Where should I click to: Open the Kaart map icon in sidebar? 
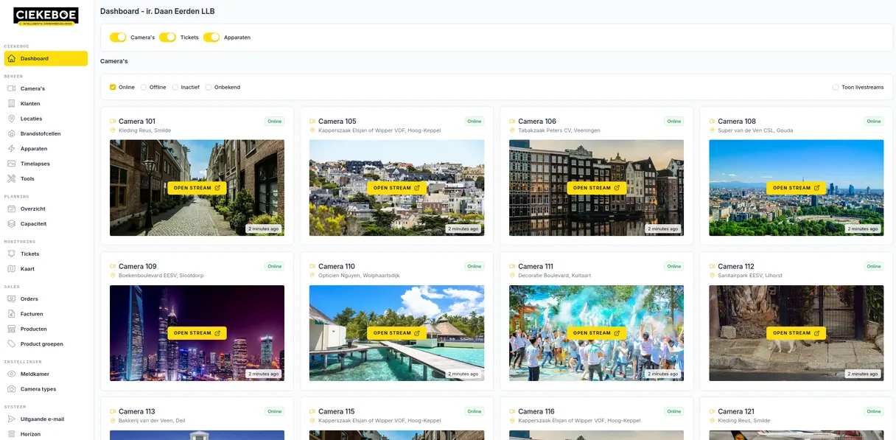point(12,269)
